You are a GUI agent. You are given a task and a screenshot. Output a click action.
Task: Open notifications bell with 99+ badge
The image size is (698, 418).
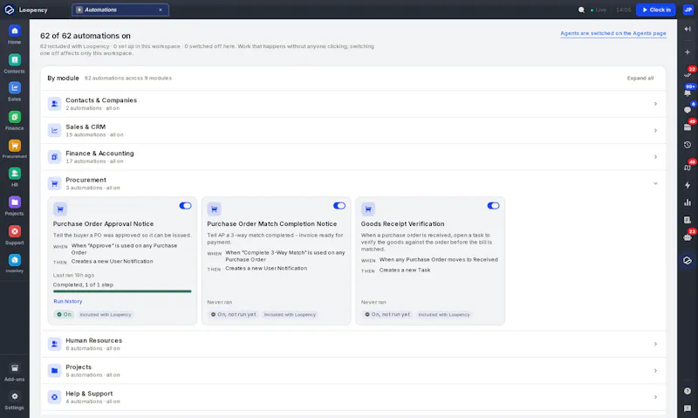[x=688, y=93]
